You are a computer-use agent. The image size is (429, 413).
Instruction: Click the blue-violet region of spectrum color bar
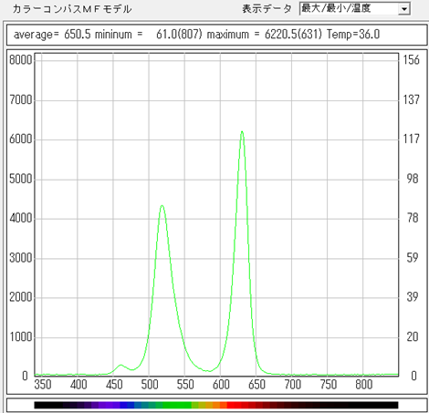point(110,405)
